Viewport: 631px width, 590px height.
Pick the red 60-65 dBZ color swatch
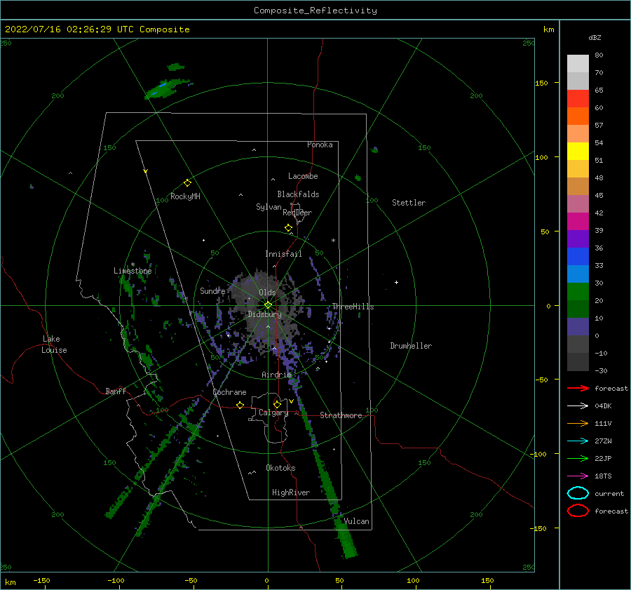[x=578, y=99]
